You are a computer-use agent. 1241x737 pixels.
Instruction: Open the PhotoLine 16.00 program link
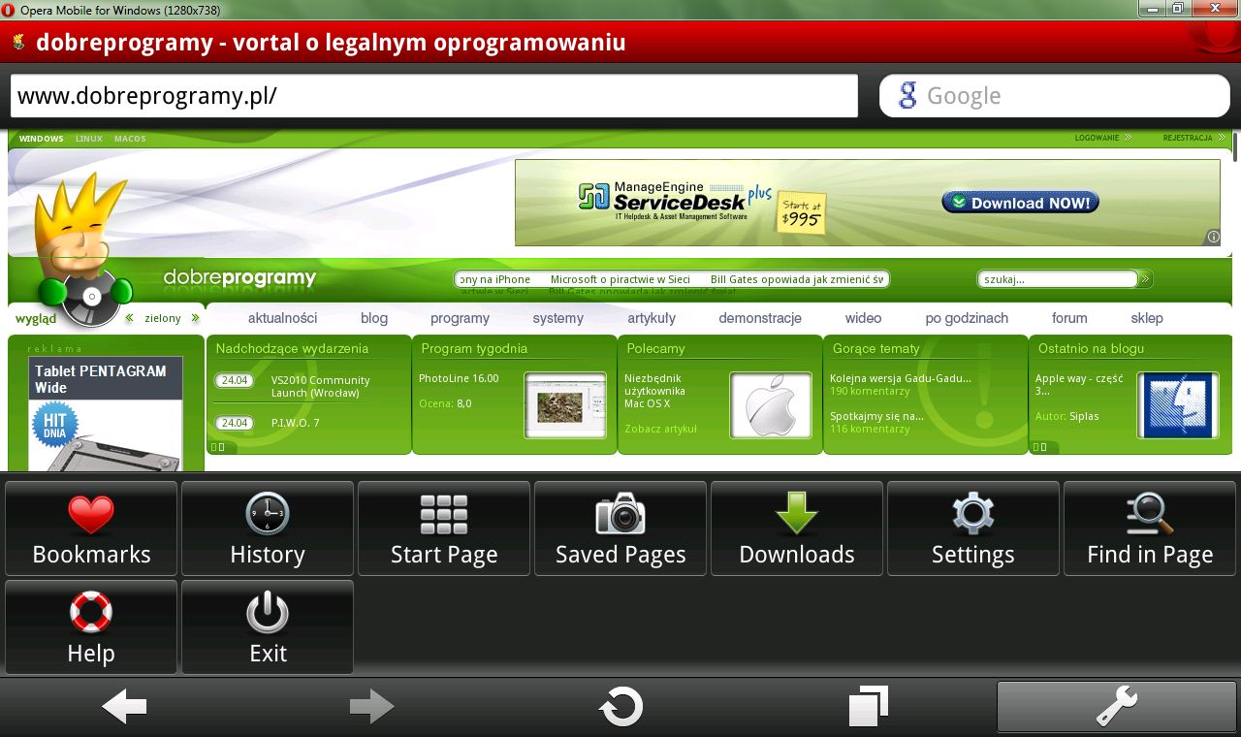point(459,378)
